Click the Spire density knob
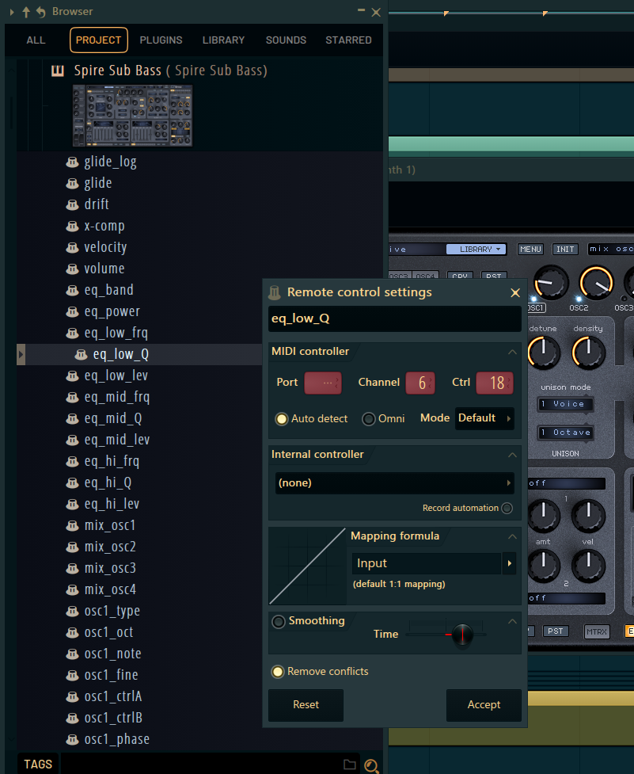This screenshot has height=774, width=634. (587, 353)
